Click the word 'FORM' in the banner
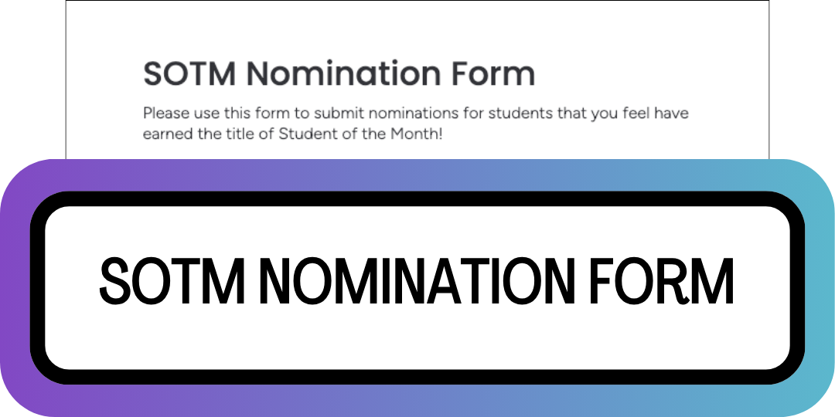 (x=662, y=281)
